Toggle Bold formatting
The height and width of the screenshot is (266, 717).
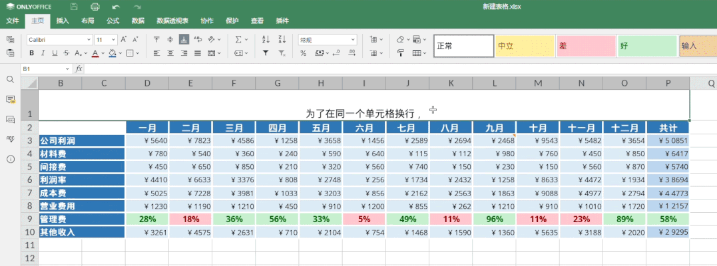[31, 53]
